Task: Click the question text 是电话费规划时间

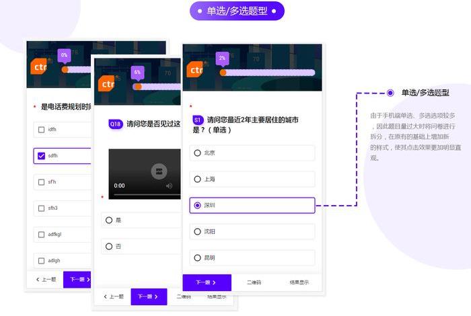Action: coord(66,107)
